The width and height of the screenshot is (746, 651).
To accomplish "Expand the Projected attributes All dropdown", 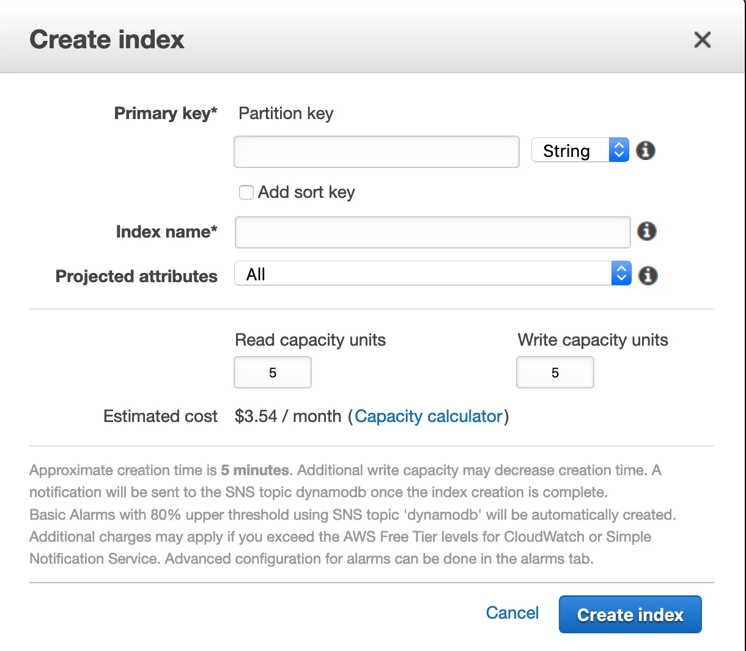I will (432, 274).
